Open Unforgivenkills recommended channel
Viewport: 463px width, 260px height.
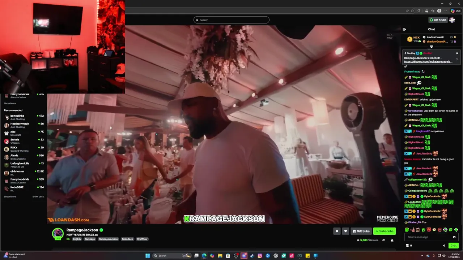click(x=24, y=165)
